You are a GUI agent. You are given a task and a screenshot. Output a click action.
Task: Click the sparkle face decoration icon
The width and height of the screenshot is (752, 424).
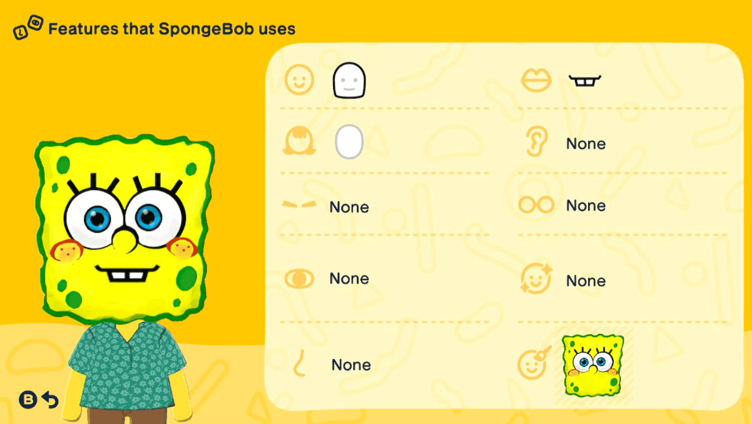tap(535, 279)
